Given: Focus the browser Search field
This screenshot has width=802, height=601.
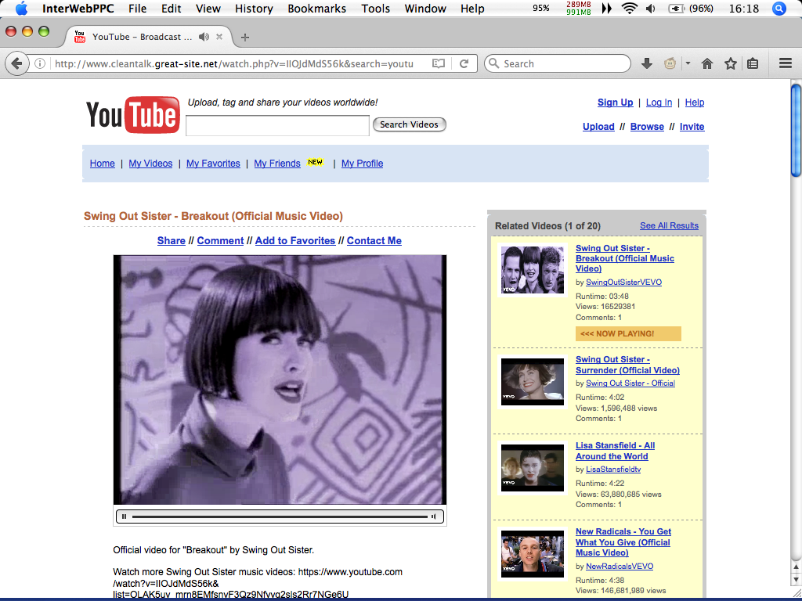Looking at the screenshot, I should (558, 63).
